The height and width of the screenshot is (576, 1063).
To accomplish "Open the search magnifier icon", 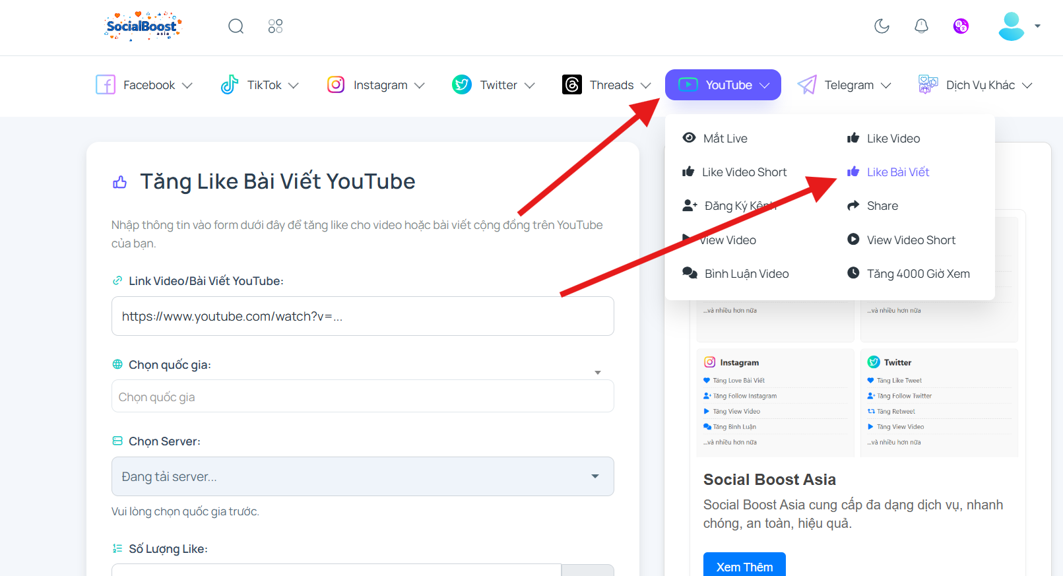I will click(236, 26).
